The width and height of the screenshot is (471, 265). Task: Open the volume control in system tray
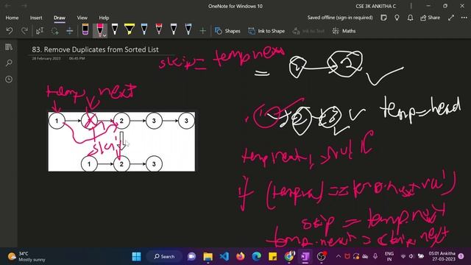click(411, 256)
